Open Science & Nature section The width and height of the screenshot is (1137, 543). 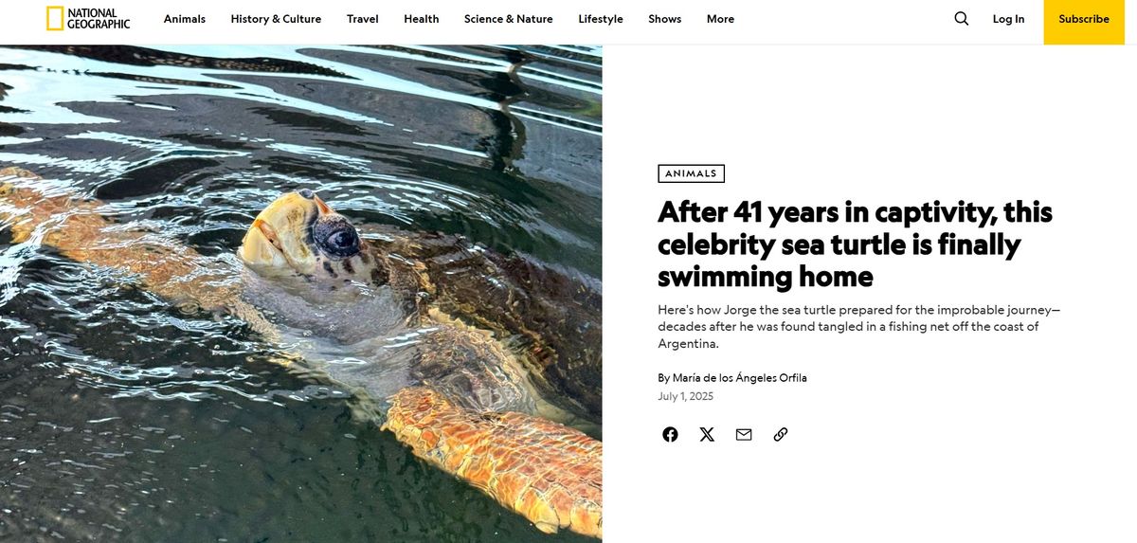click(509, 19)
